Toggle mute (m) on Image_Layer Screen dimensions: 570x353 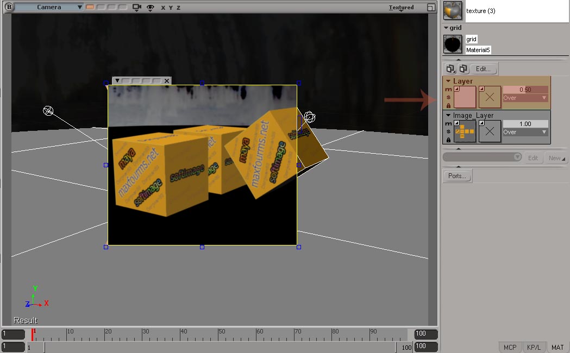[448, 123]
